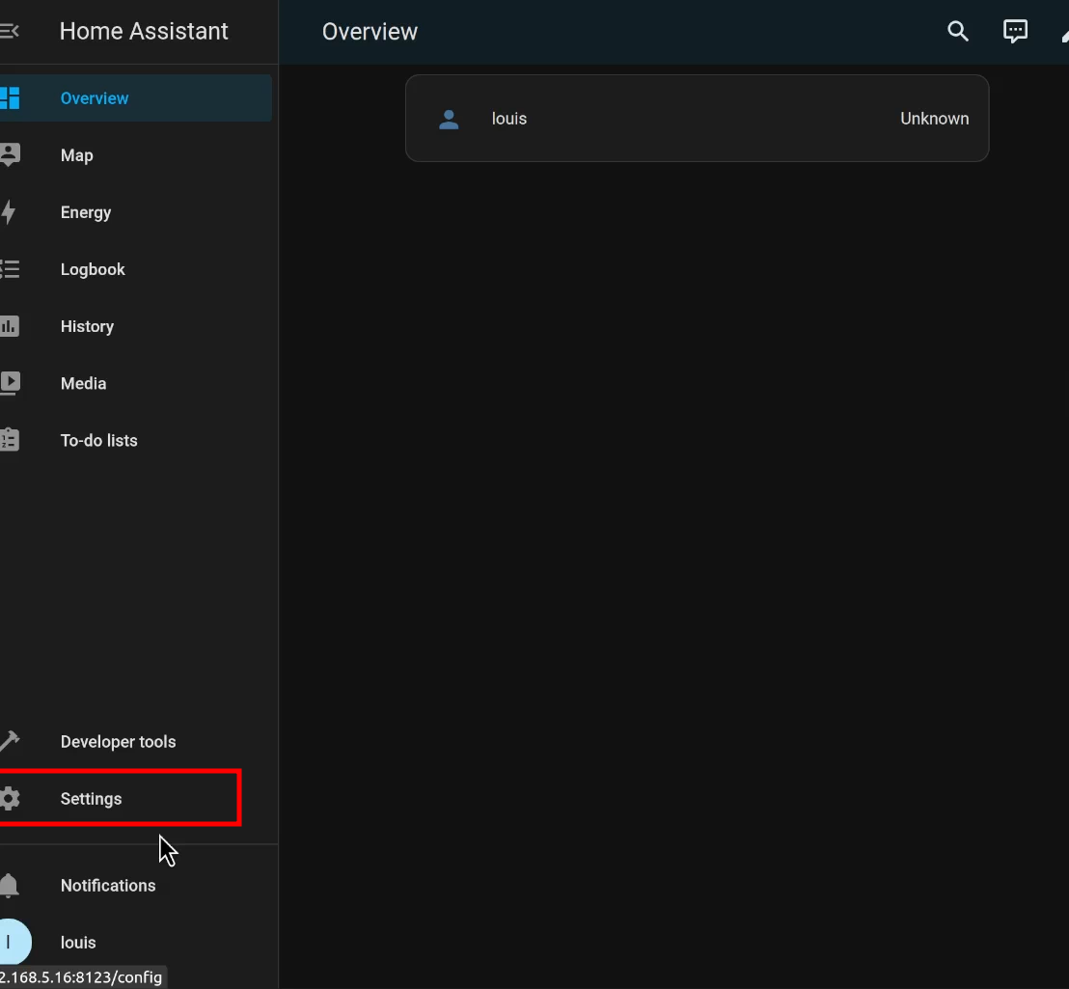
Task: Click the Map icon in the sidebar
Action: (x=10, y=155)
